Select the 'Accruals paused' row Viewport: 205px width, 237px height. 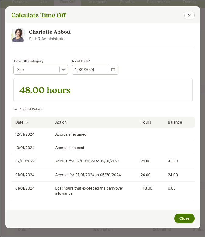click(103, 148)
